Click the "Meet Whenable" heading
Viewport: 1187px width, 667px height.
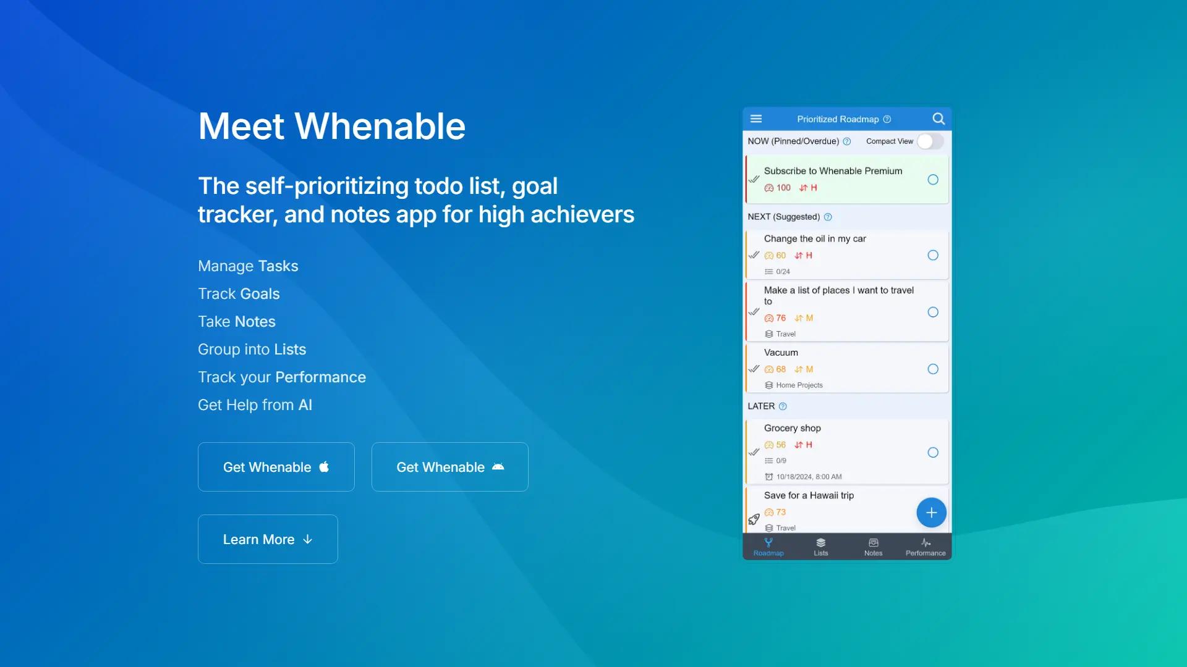[x=332, y=126]
